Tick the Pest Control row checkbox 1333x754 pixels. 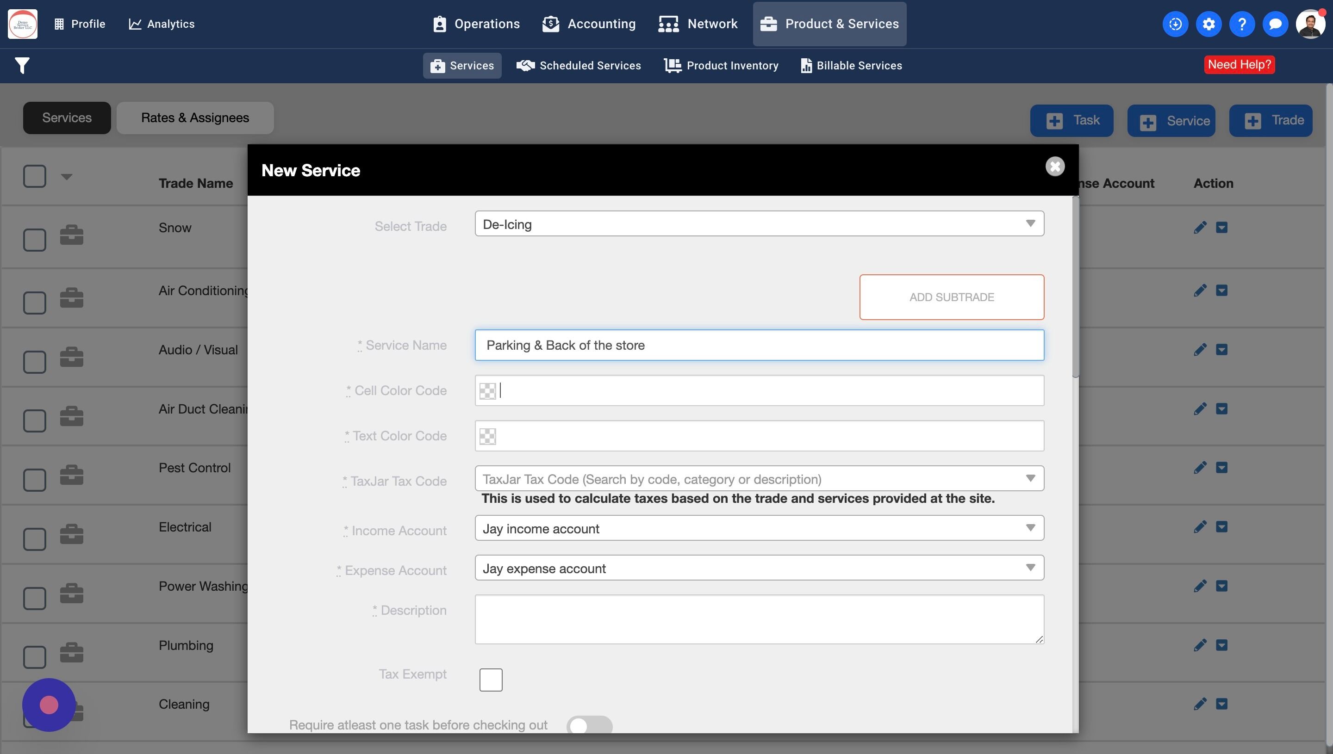(35, 480)
